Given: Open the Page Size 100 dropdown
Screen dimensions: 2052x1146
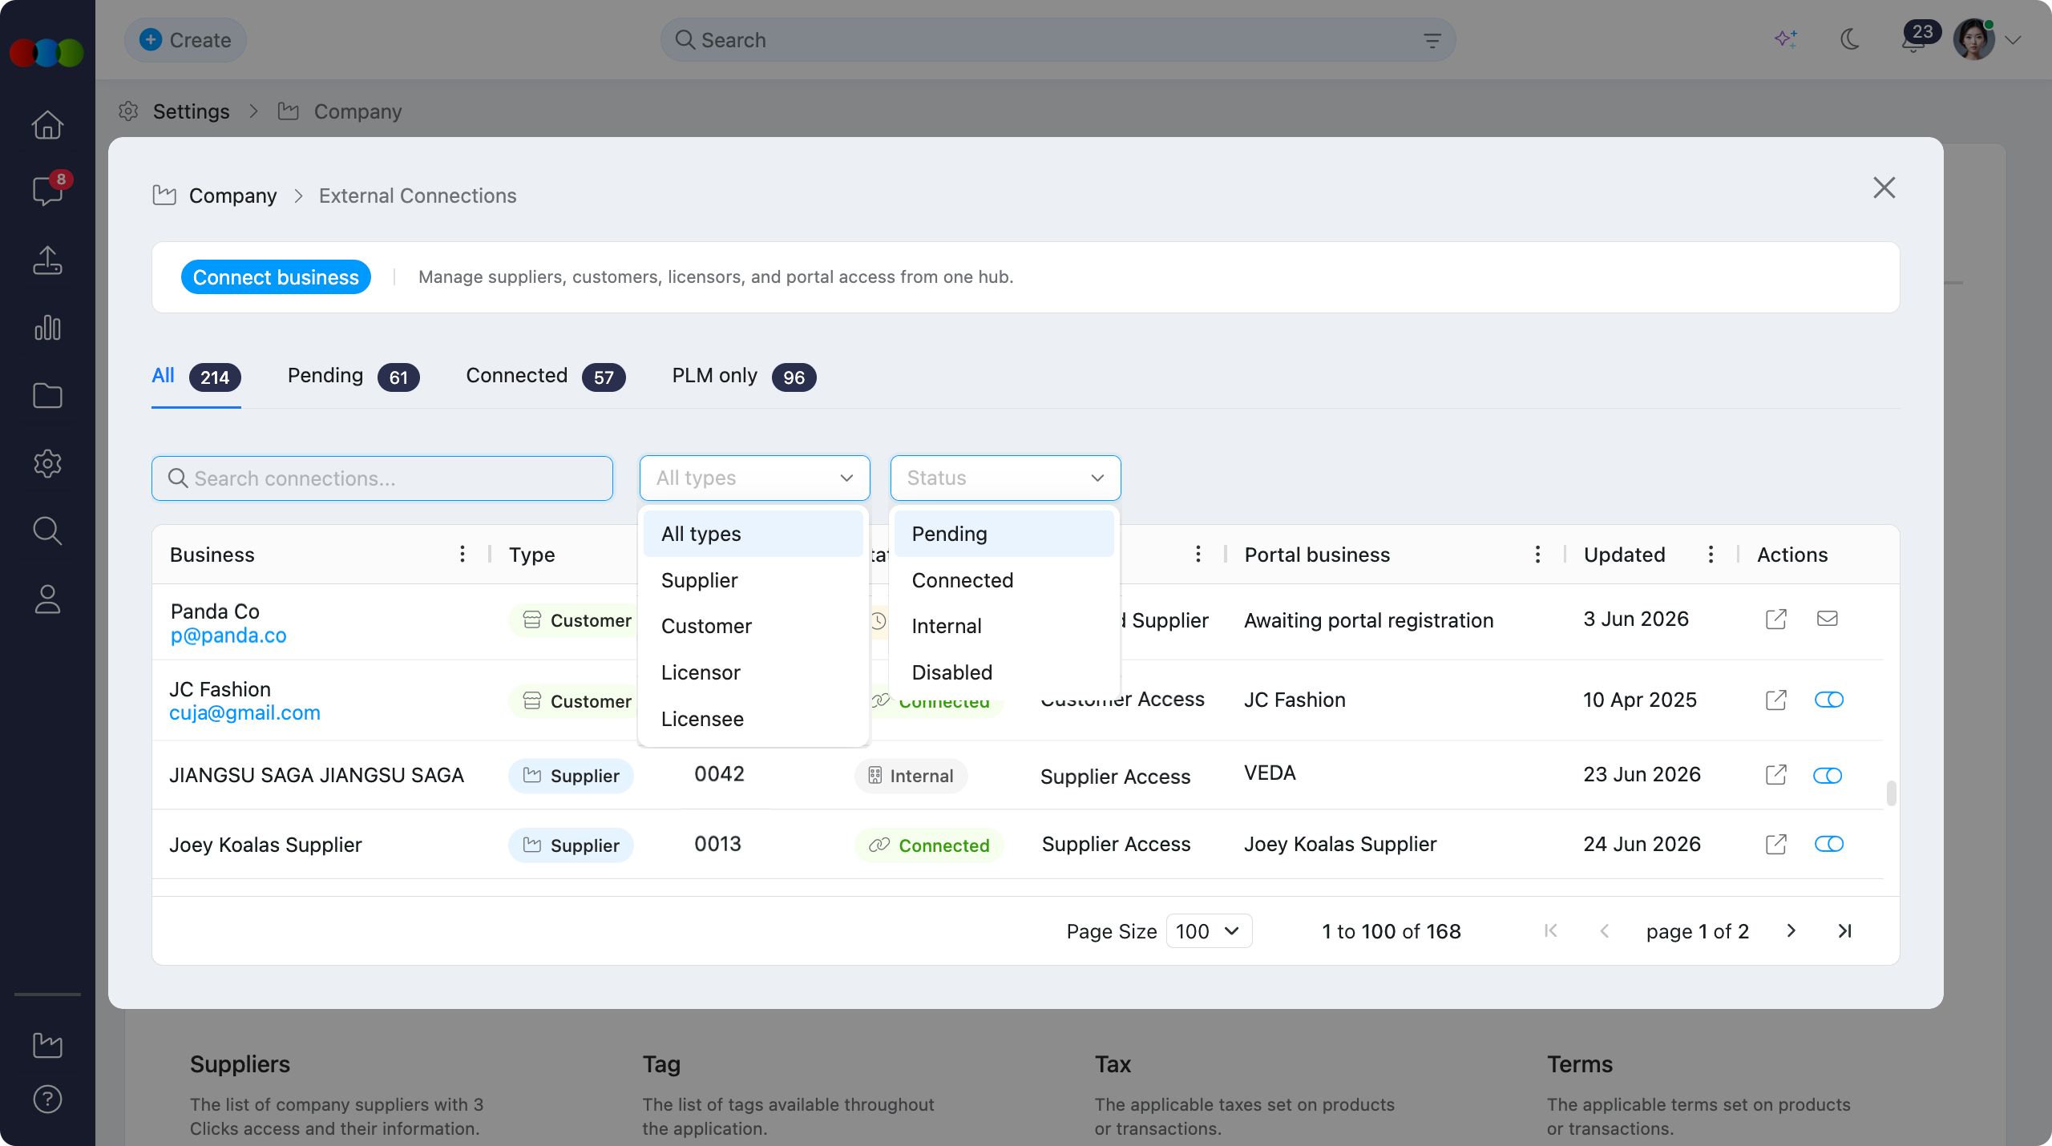Looking at the screenshot, I should point(1209,931).
